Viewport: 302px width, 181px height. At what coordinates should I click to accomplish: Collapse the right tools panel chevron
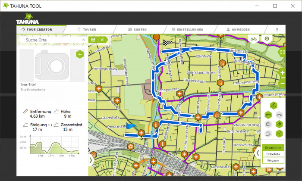(x=258, y=153)
